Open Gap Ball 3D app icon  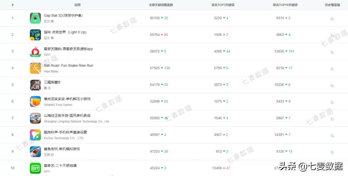[35, 18]
